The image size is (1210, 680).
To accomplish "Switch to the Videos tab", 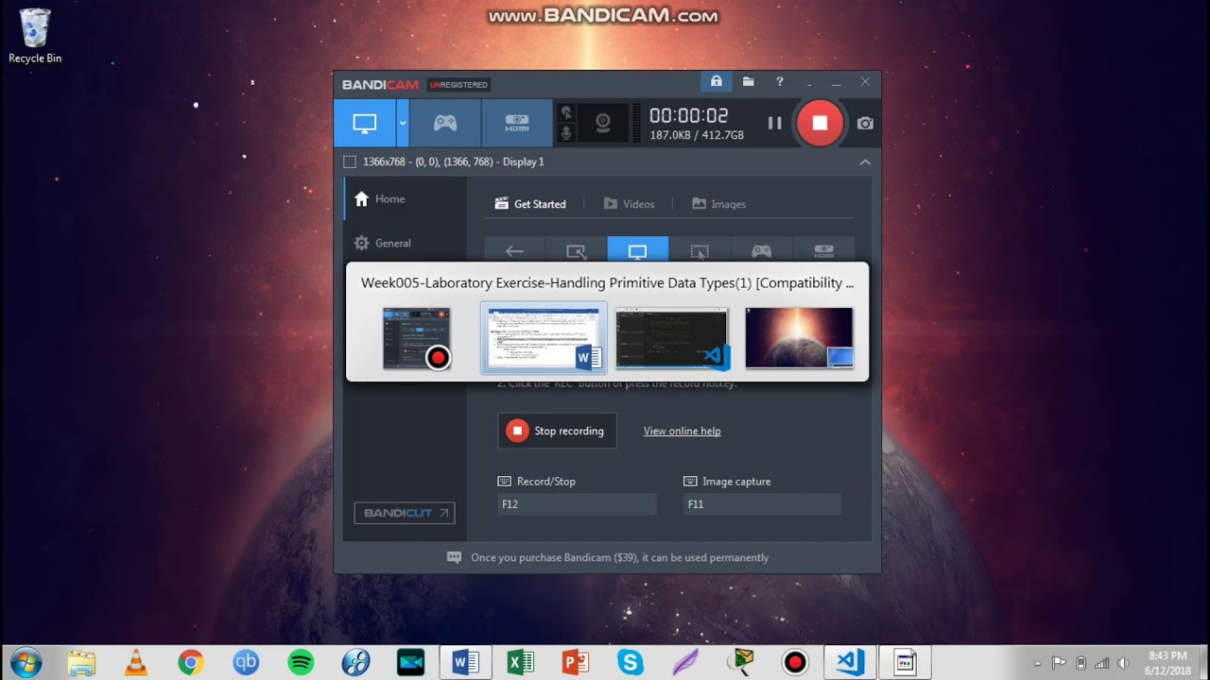I will pos(630,204).
